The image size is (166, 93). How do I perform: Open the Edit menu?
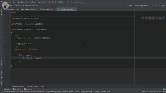(10, 2)
